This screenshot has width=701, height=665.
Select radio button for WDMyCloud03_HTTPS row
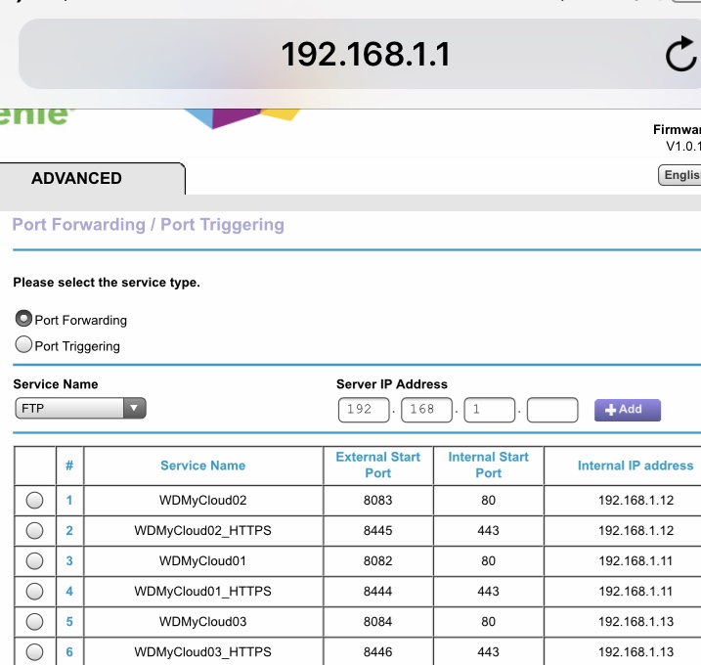(x=34, y=652)
